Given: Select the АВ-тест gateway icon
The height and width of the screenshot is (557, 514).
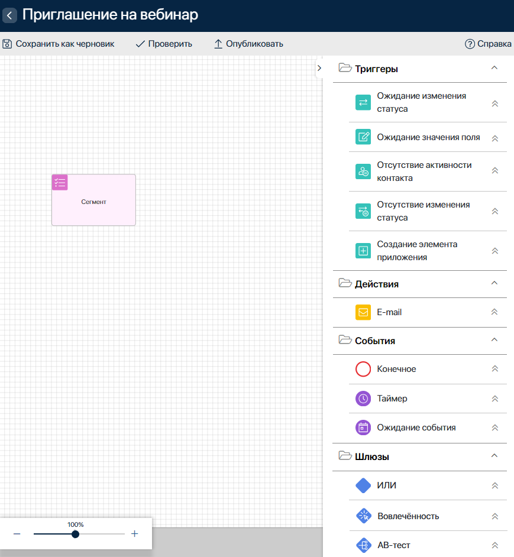Looking at the screenshot, I should click(x=364, y=545).
